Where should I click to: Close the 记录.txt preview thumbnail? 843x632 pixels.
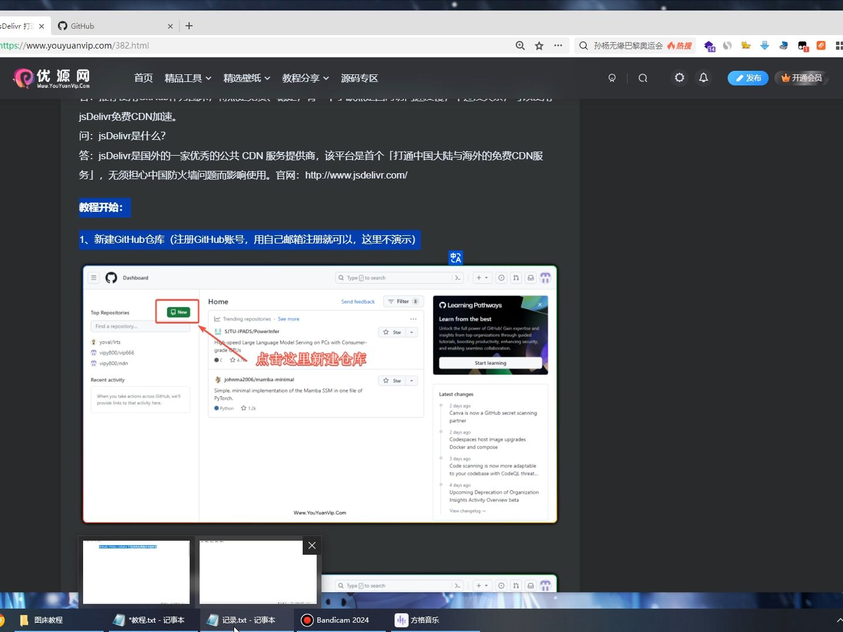coord(312,545)
